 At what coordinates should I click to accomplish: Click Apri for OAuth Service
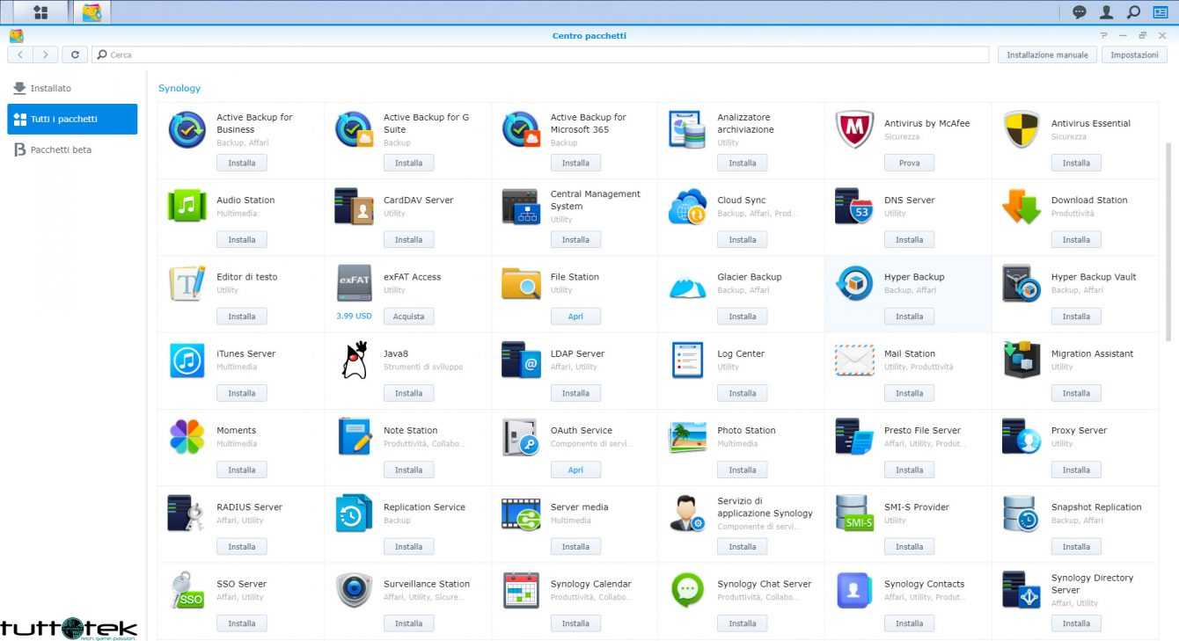(575, 470)
